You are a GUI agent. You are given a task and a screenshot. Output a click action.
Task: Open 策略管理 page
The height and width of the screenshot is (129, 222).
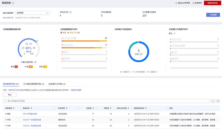point(197,3)
